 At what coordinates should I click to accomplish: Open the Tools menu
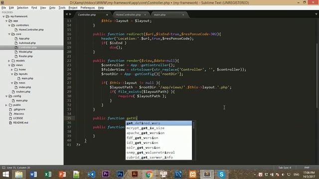(62, 8)
